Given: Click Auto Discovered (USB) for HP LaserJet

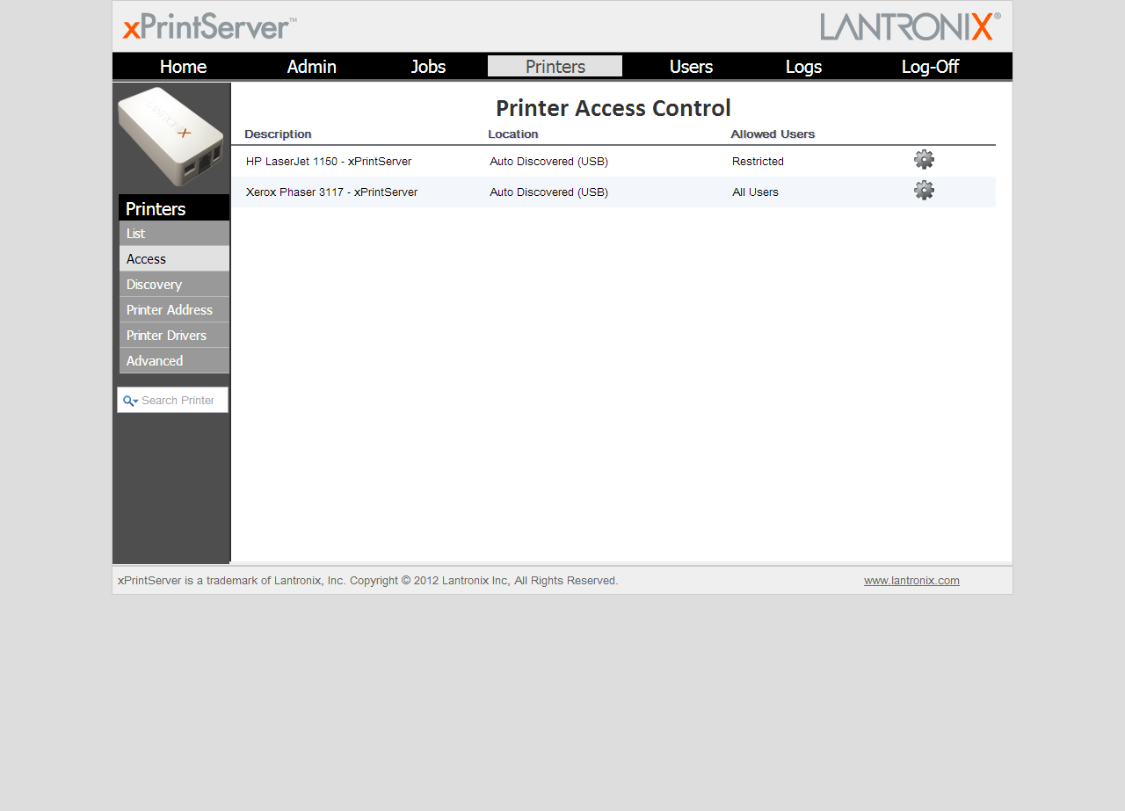Looking at the screenshot, I should (x=548, y=162).
